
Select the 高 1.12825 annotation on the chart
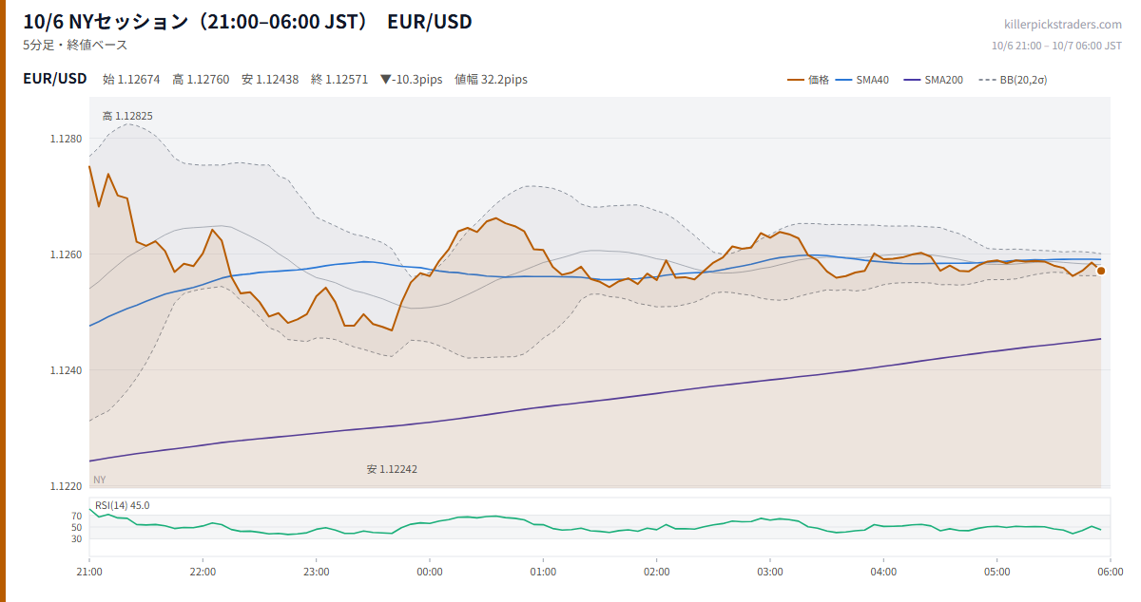point(127,116)
